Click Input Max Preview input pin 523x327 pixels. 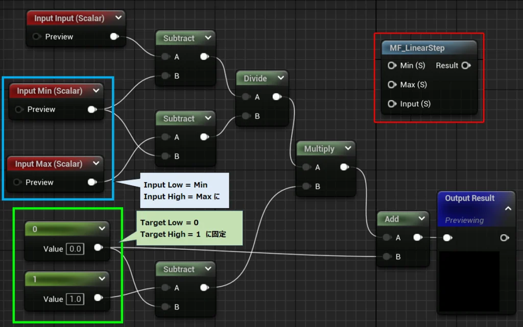18,182
